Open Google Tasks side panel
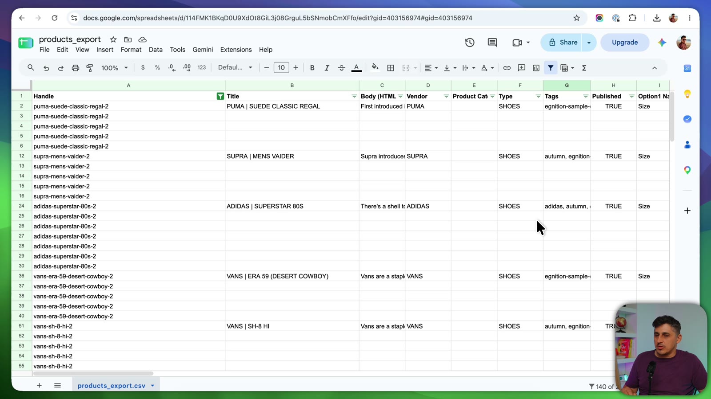Image resolution: width=711 pixels, height=399 pixels. click(x=687, y=119)
